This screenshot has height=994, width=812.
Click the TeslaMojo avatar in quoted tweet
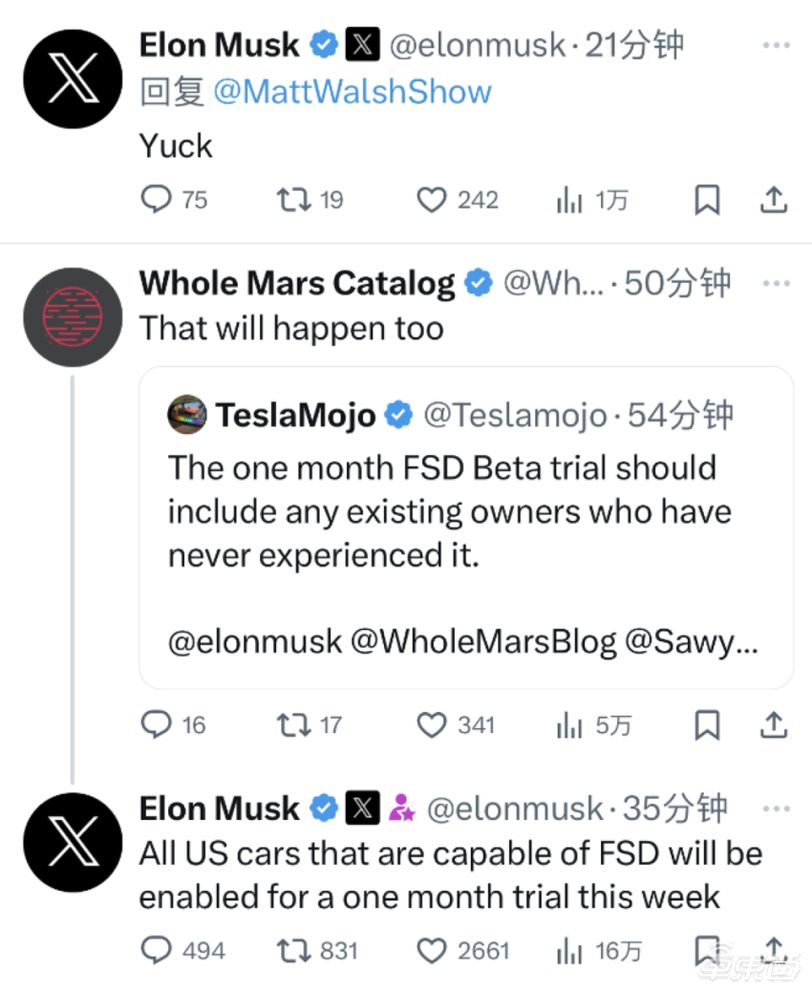coord(186,415)
